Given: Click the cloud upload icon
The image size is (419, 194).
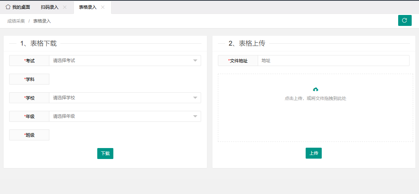Looking at the screenshot, I should (x=316, y=89).
